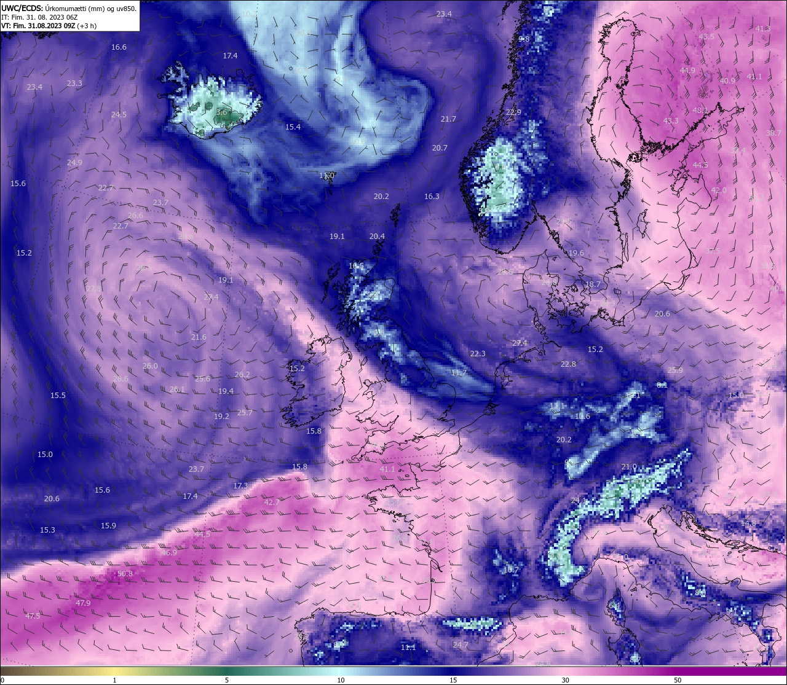This screenshot has width=787, height=685.
Task: Click the 48.1 value on the map
Action: 700,111
